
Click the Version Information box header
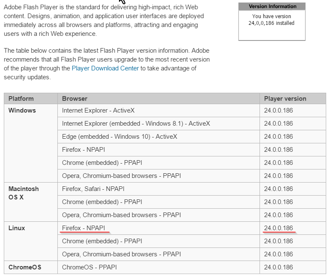(272, 6)
